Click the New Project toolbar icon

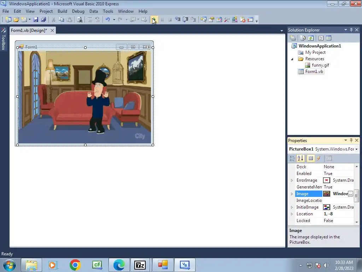coord(8,20)
